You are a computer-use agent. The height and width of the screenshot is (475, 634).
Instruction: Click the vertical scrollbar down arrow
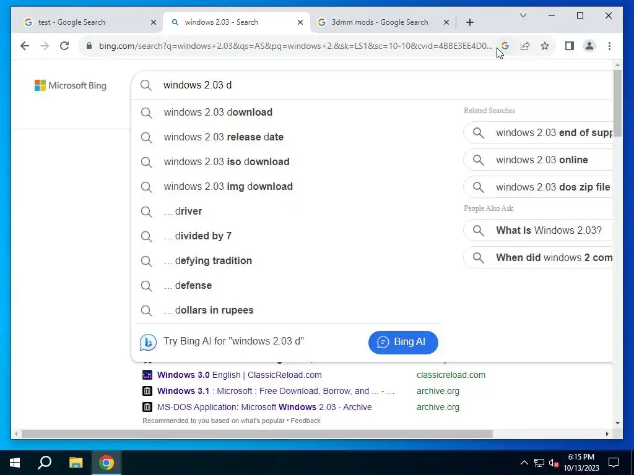(x=617, y=423)
